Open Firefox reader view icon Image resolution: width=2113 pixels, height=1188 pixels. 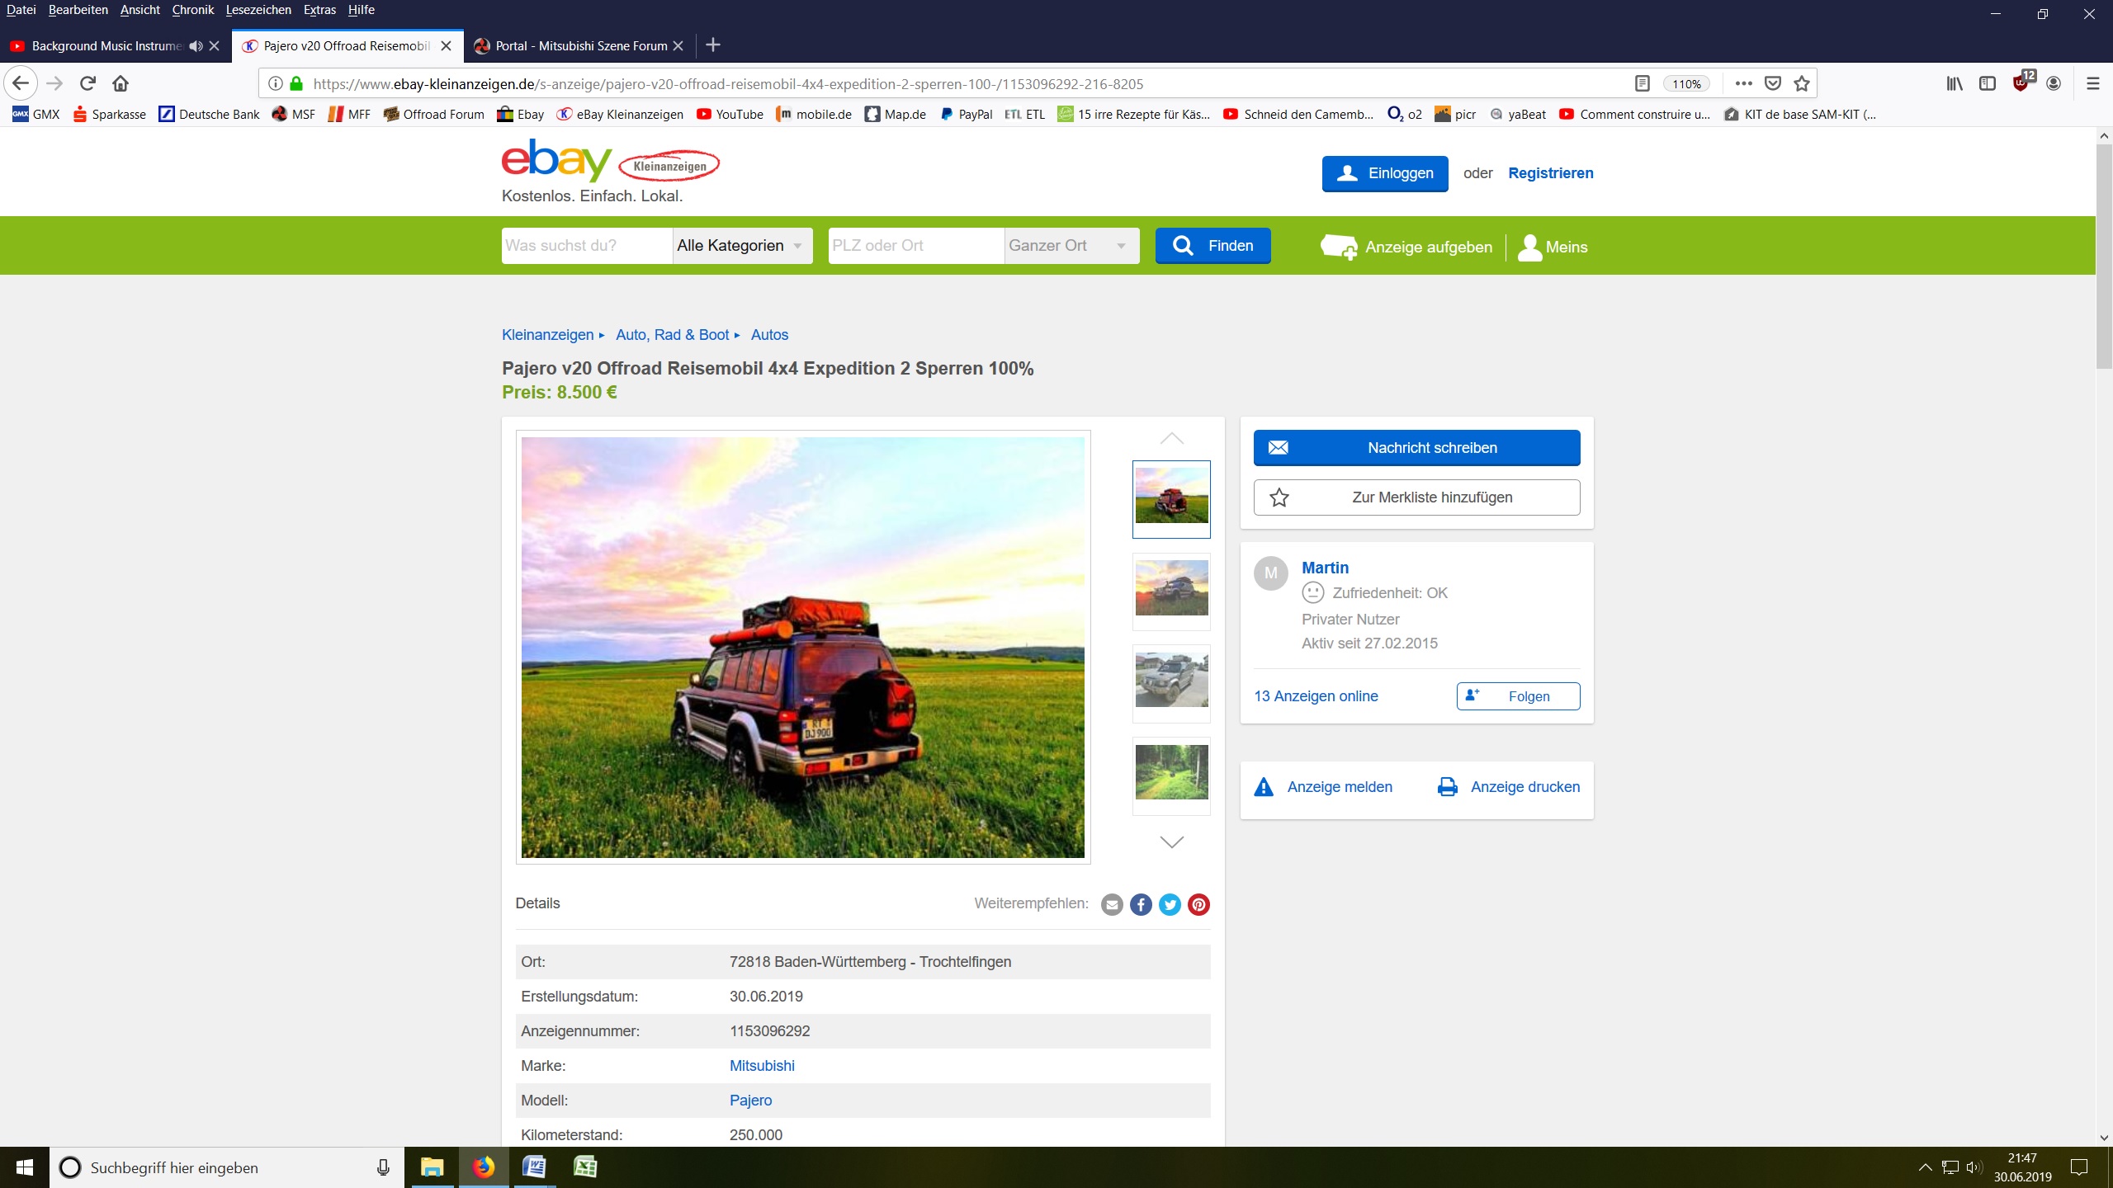[x=1642, y=83]
